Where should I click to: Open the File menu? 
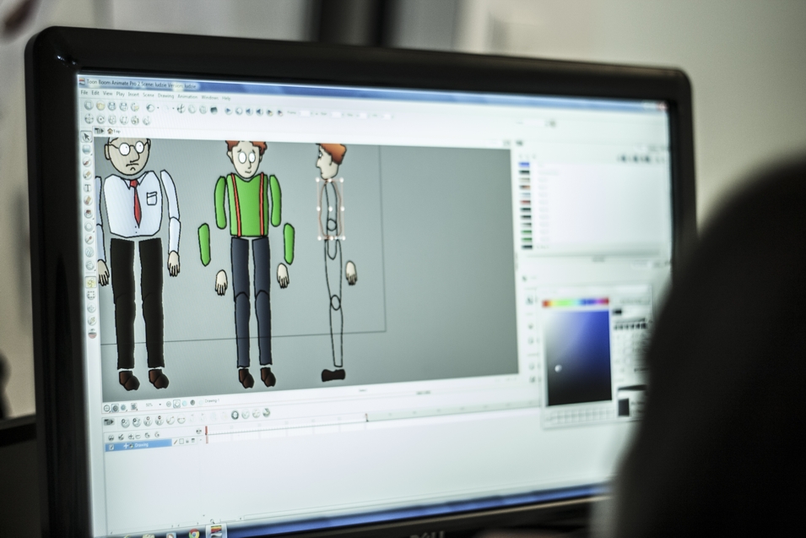(84, 93)
